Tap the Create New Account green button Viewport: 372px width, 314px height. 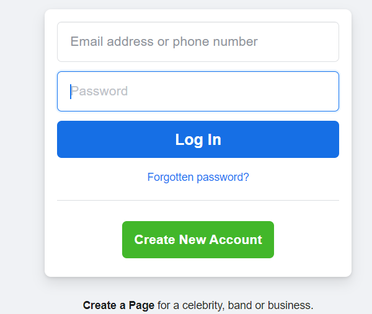[198, 240]
